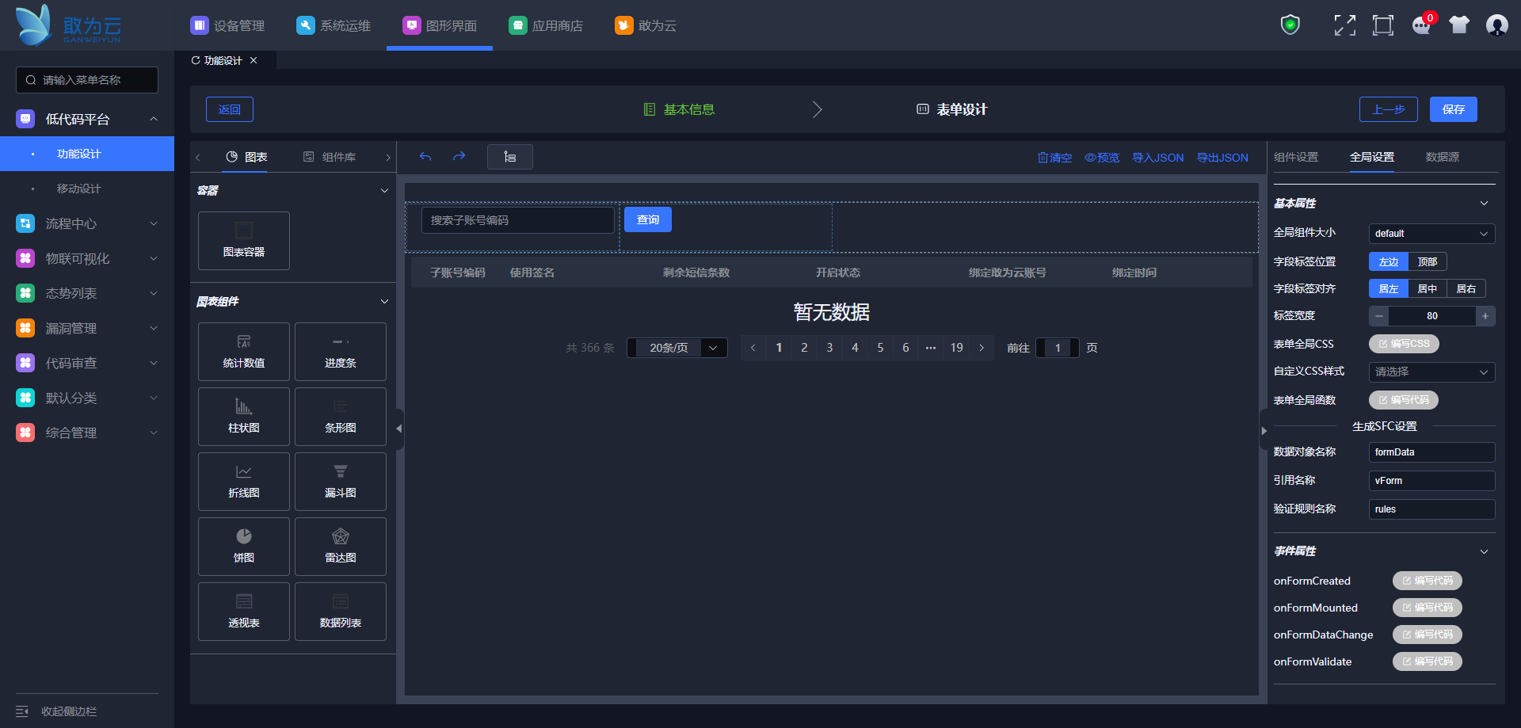Image resolution: width=1521 pixels, height=728 pixels.
Task: Set field label position to 左边
Action: [x=1389, y=261]
